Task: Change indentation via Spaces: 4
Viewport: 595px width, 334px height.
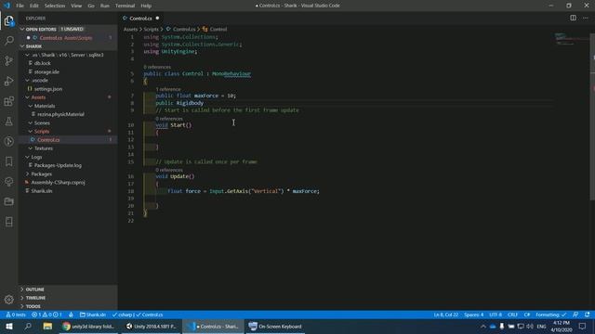Action: tap(473, 315)
